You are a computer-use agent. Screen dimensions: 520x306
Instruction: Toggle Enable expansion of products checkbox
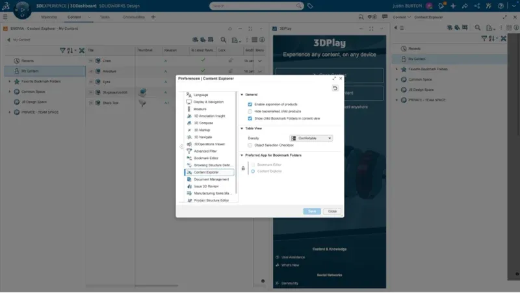coord(250,105)
